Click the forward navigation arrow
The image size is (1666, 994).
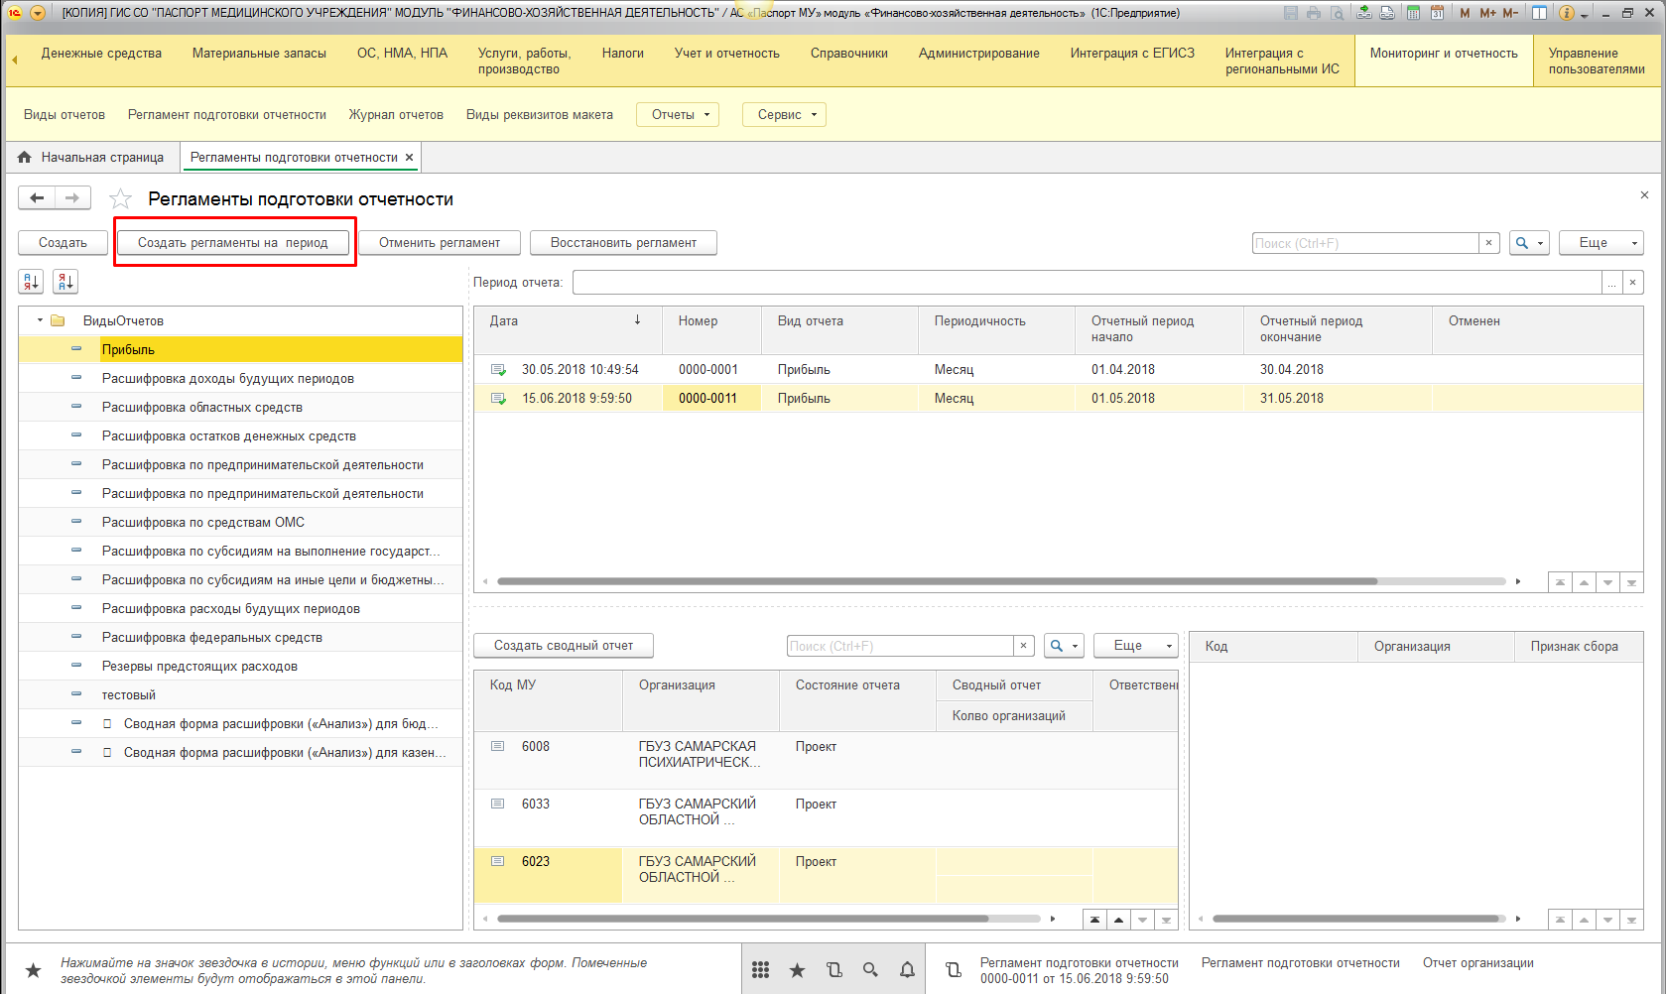pyautogui.click(x=72, y=198)
